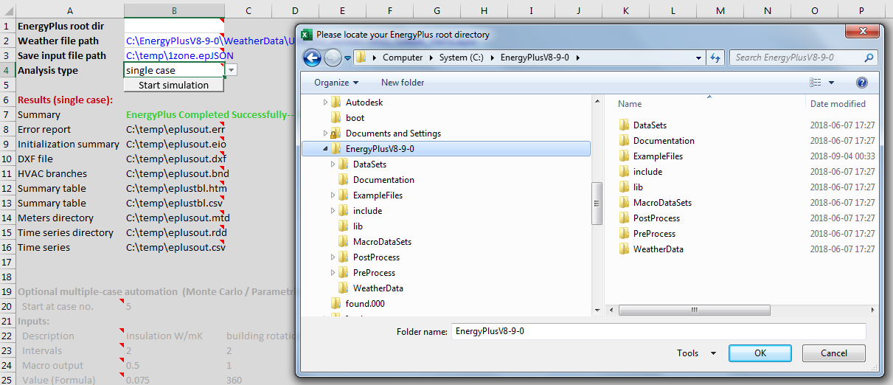Select WeatherData folder in tree
The height and width of the screenshot is (385, 893).
click(x=378, y=288)
